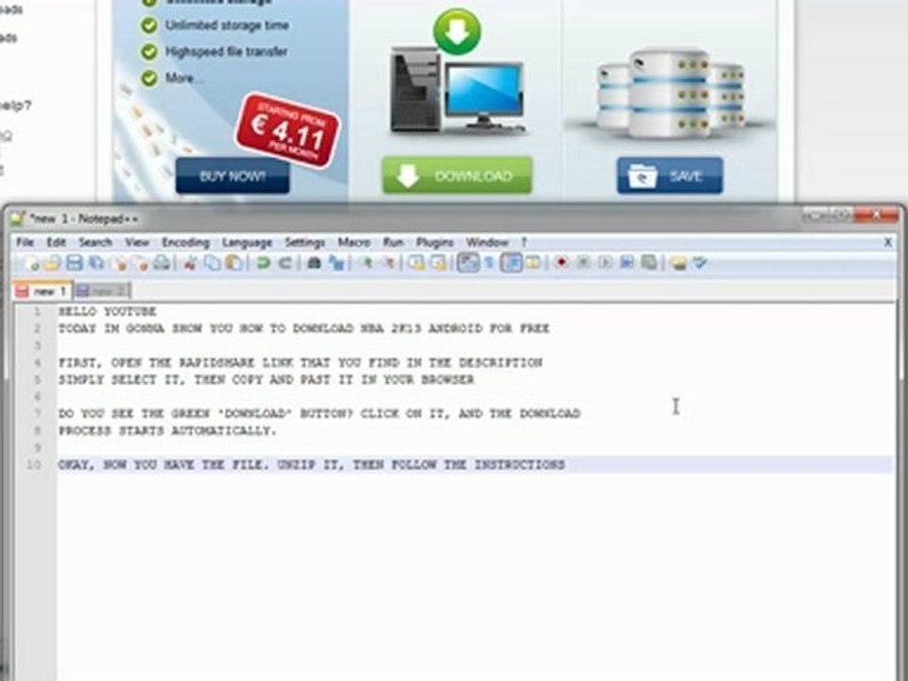The height and width of the screenshot is (681, 908).
Task: Undo the last edit via green arrow
Action: click(x=263, y=264)
